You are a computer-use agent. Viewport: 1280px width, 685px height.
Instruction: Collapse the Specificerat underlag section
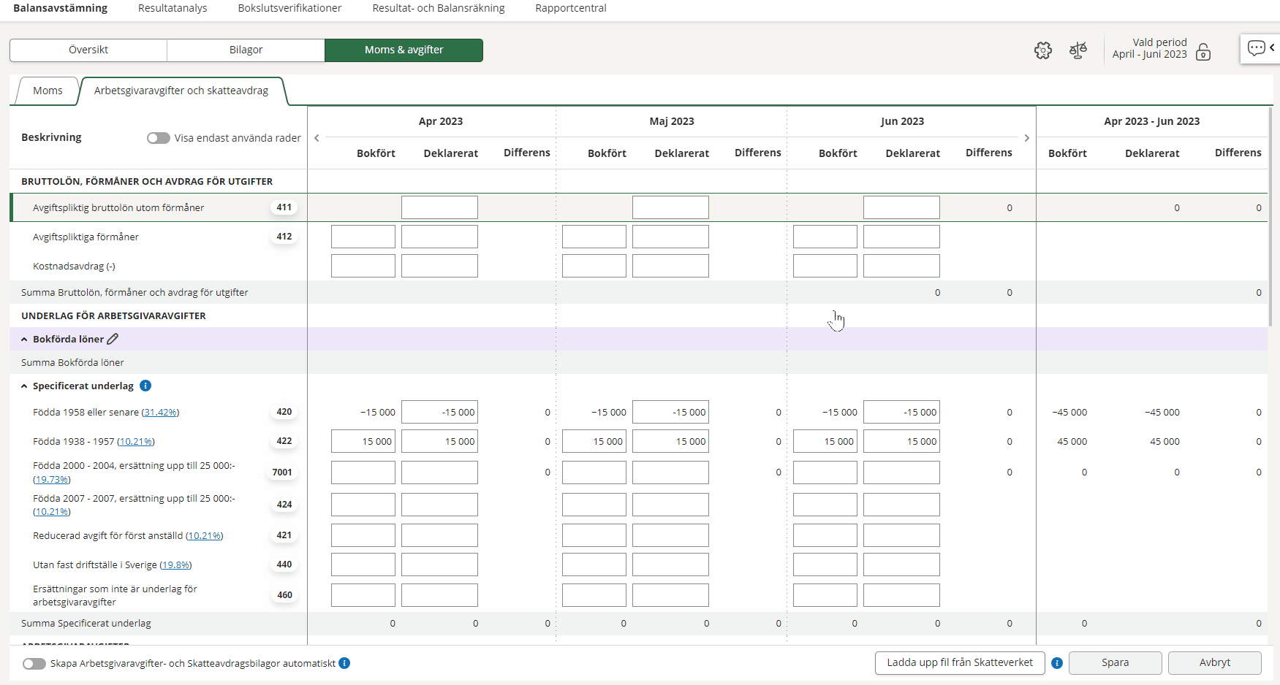24,386
